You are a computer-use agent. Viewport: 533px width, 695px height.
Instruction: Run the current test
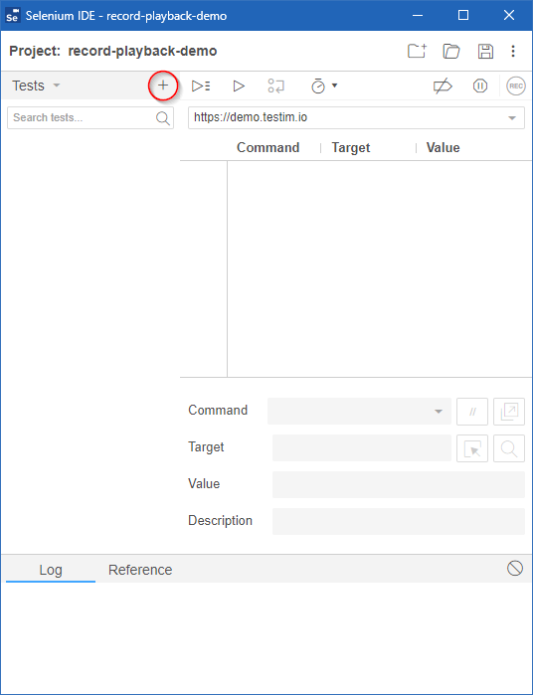click(239, 86)
